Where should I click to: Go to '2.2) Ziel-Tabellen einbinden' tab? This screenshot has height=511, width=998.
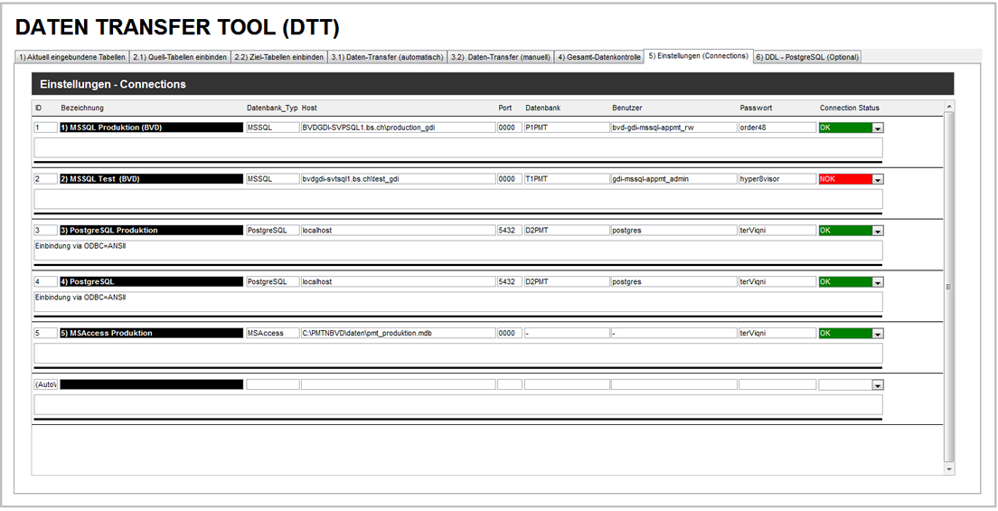click(x=278, y=57)
